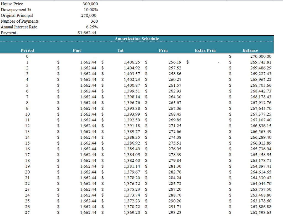Click the 10.00% downpayment value
The image size is (283, 216).
tap(91, 10)
